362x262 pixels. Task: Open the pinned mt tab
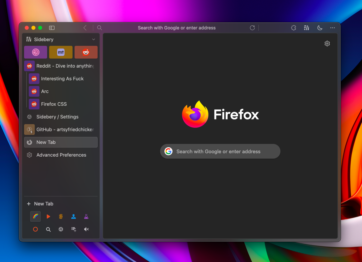point(61,52)
